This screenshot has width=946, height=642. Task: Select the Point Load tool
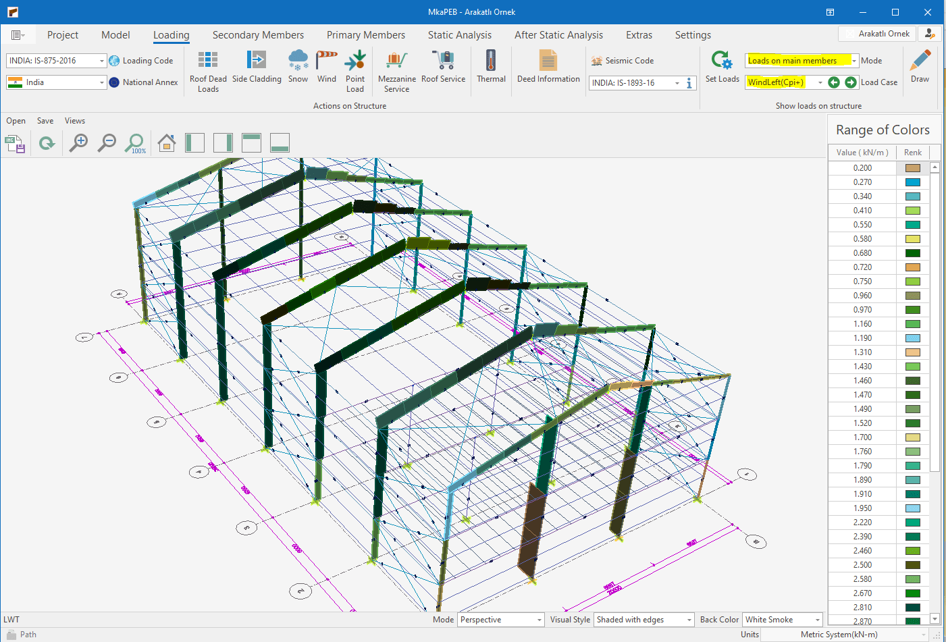tap(354, 70)
